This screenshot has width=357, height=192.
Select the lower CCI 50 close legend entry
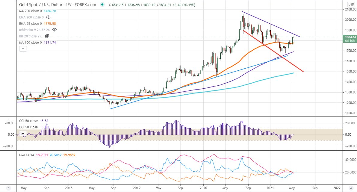[28, 127]
